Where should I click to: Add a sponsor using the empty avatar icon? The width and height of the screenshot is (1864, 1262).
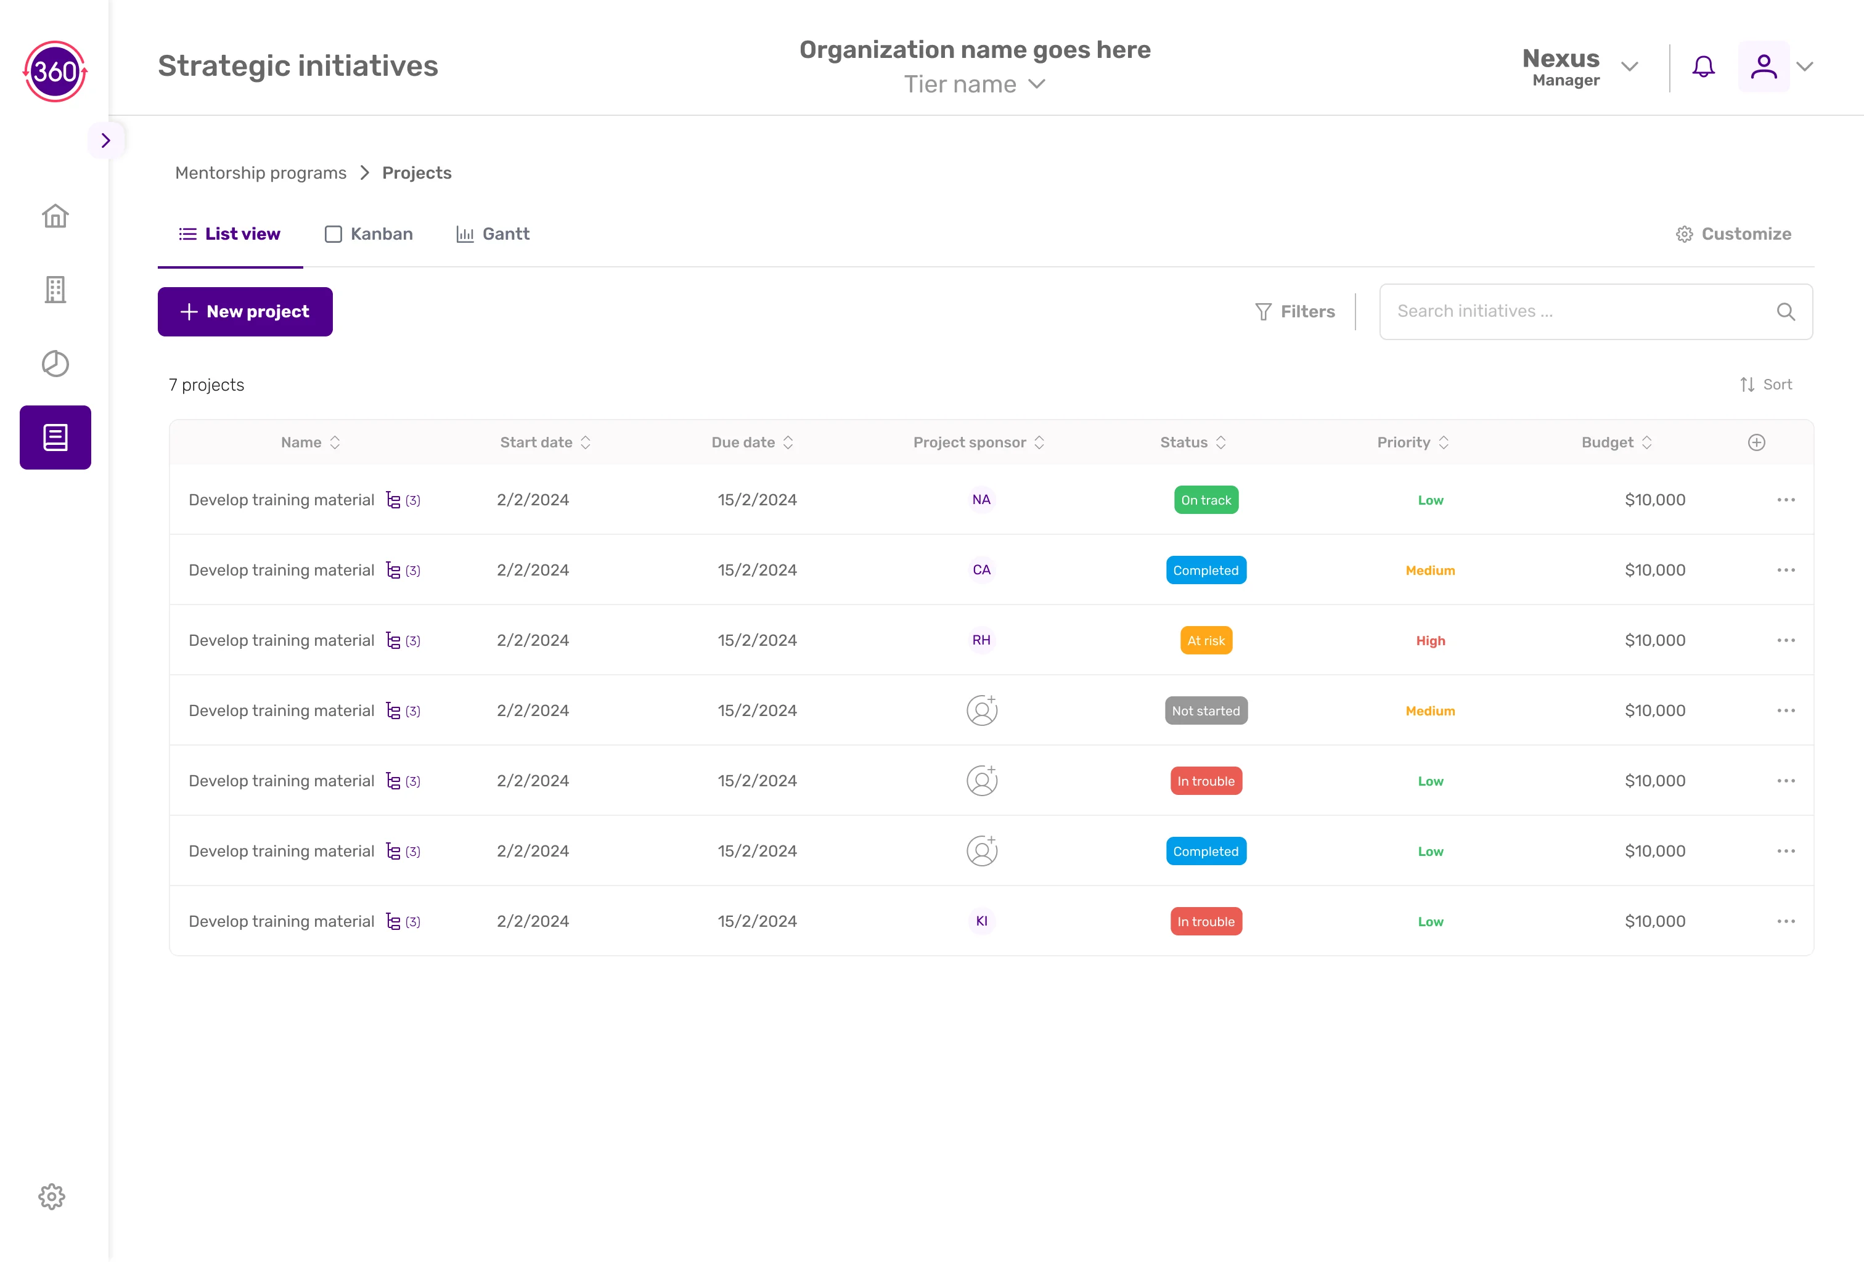982,710
